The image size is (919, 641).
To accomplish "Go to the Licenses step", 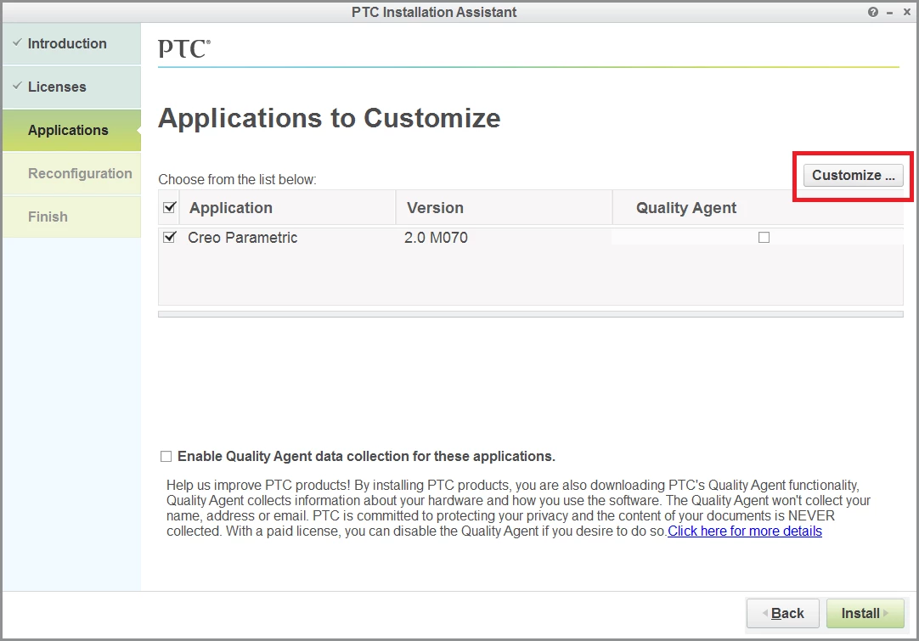I will 71,87.
